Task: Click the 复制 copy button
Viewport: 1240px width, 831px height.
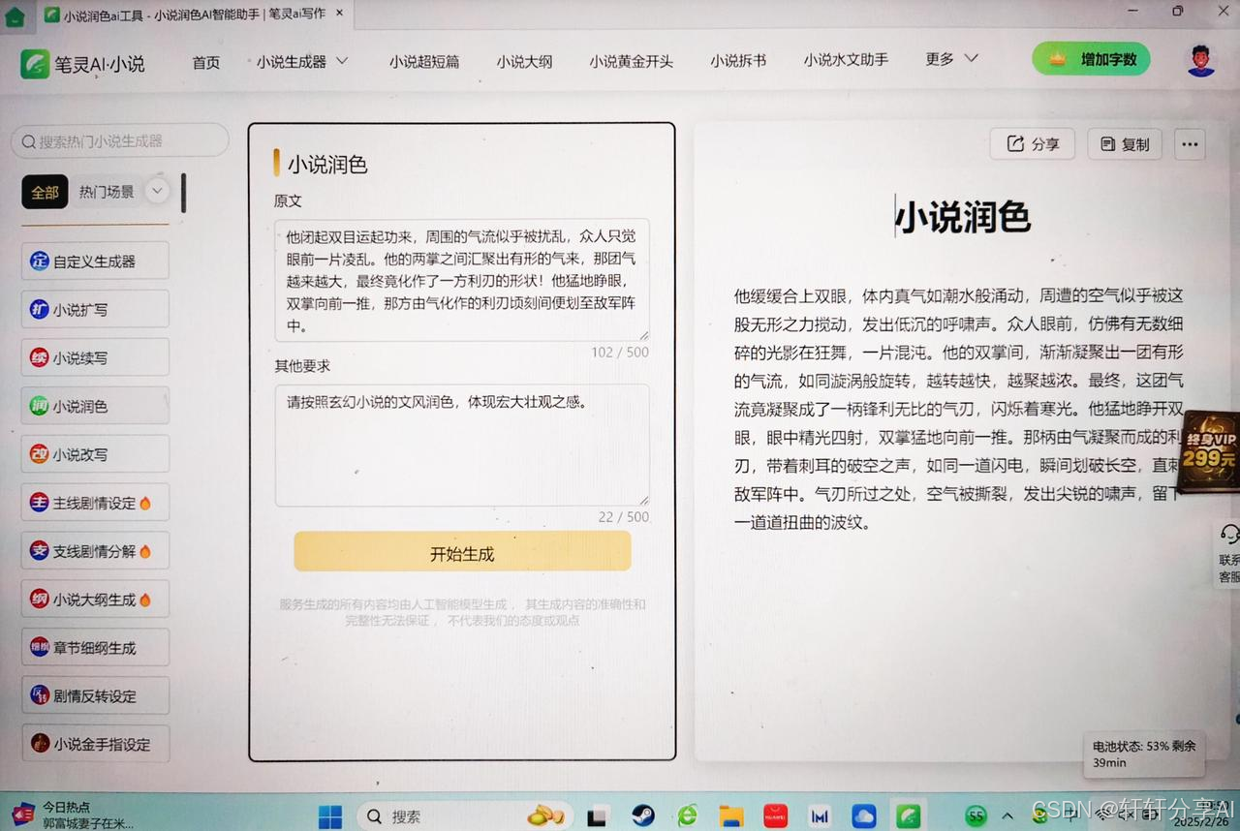Action: (x=1125, y=143)
